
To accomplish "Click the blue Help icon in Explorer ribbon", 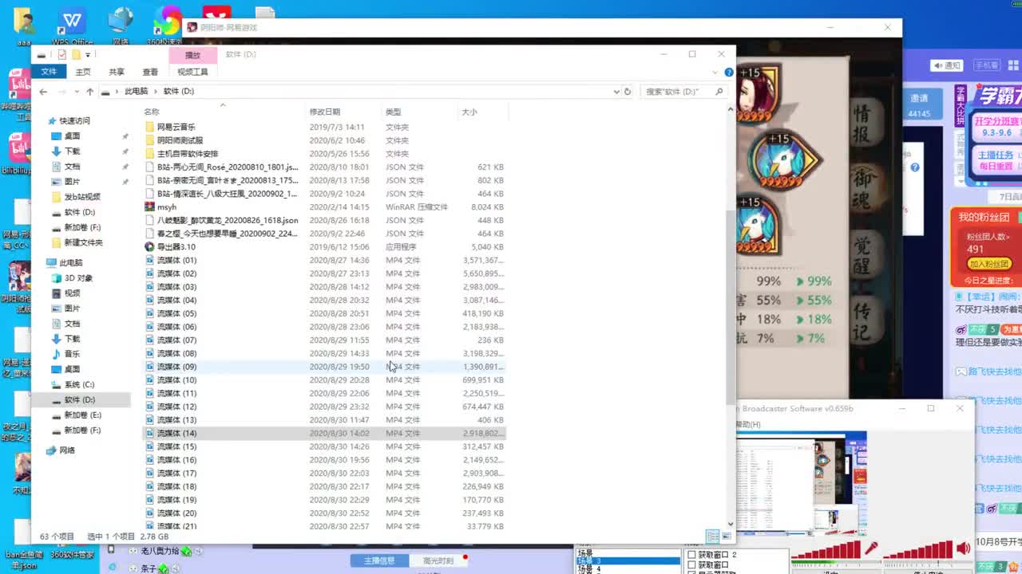I will tap(728, 72).
